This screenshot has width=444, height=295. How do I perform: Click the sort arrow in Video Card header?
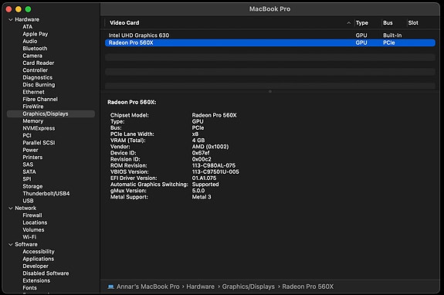[348, 23]
